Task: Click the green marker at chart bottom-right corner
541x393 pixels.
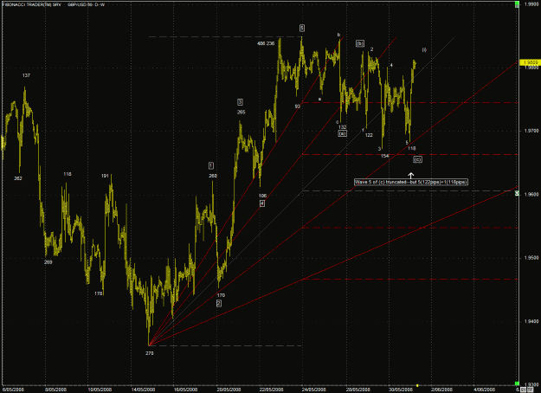Action: click(517, 383)
